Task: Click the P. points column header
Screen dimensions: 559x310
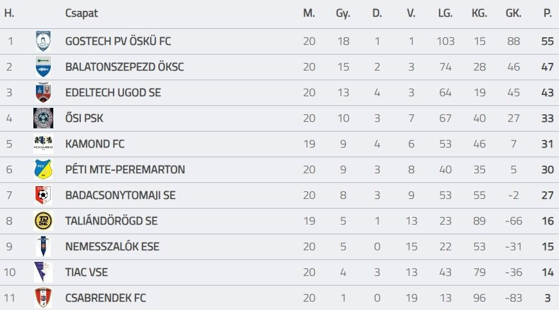Action: 547,13
